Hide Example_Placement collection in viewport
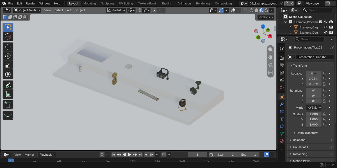 tap(326, 22)
